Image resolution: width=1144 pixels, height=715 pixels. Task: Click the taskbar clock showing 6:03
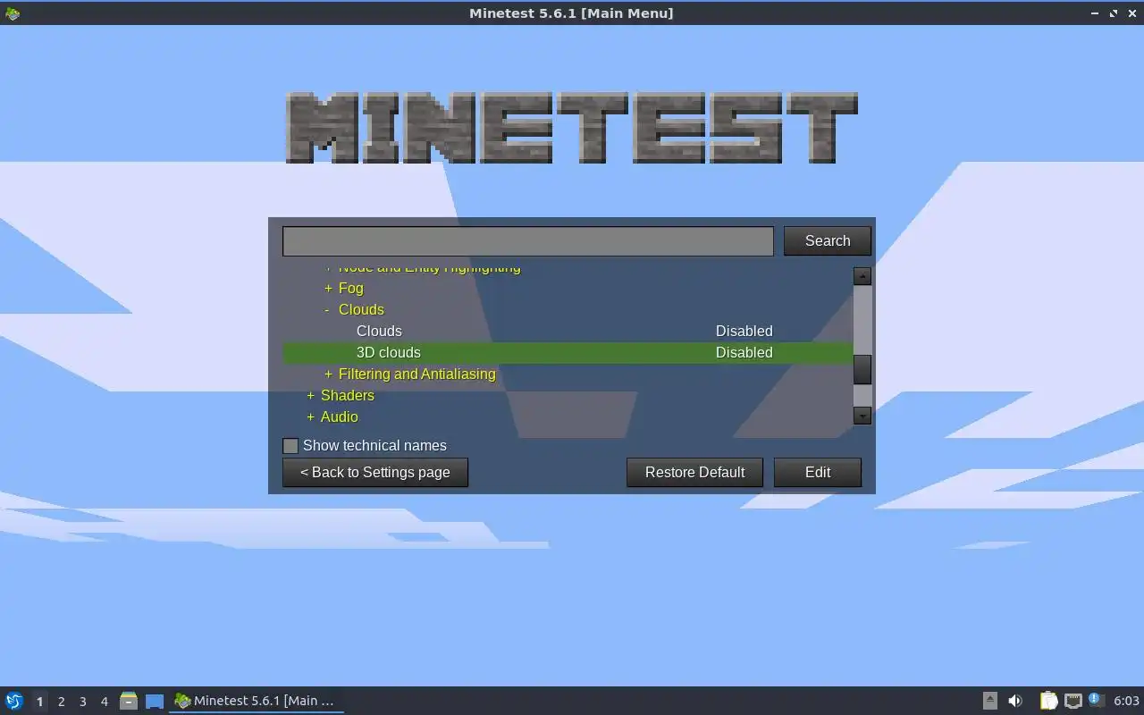coord(1126,701)
